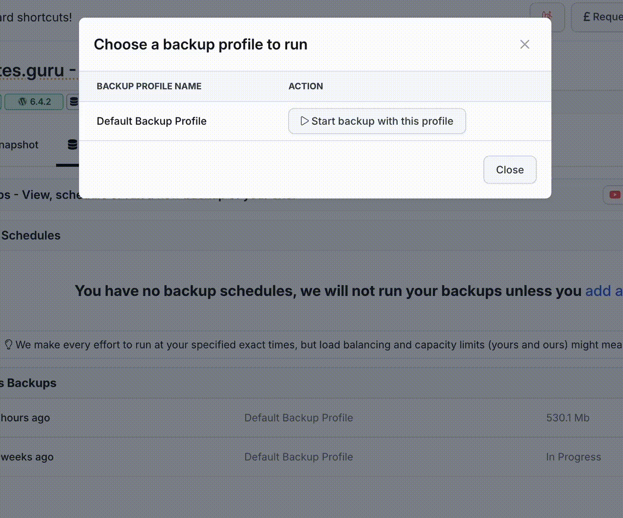The height and width of the screenshot is (518, 623).
Task: Click Default Backup Profile in the backups list
Action: coord(298,418)
